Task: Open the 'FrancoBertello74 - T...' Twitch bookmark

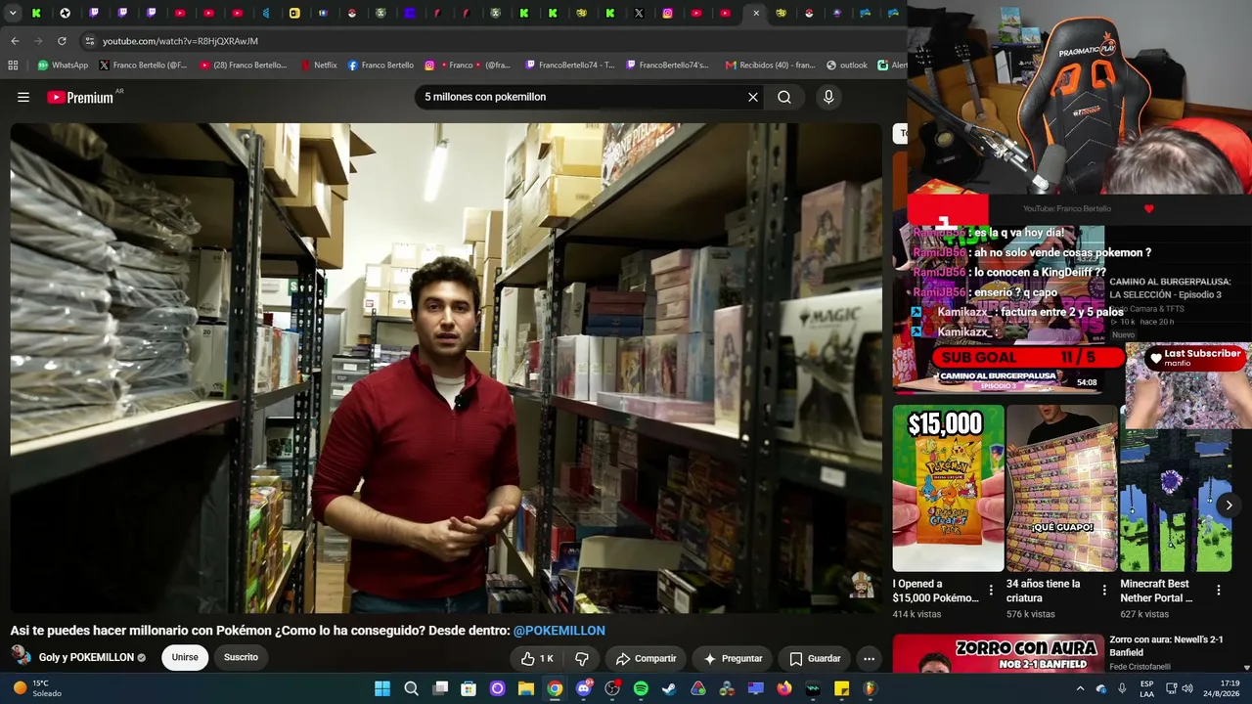Action: click(x=570, y=66)
